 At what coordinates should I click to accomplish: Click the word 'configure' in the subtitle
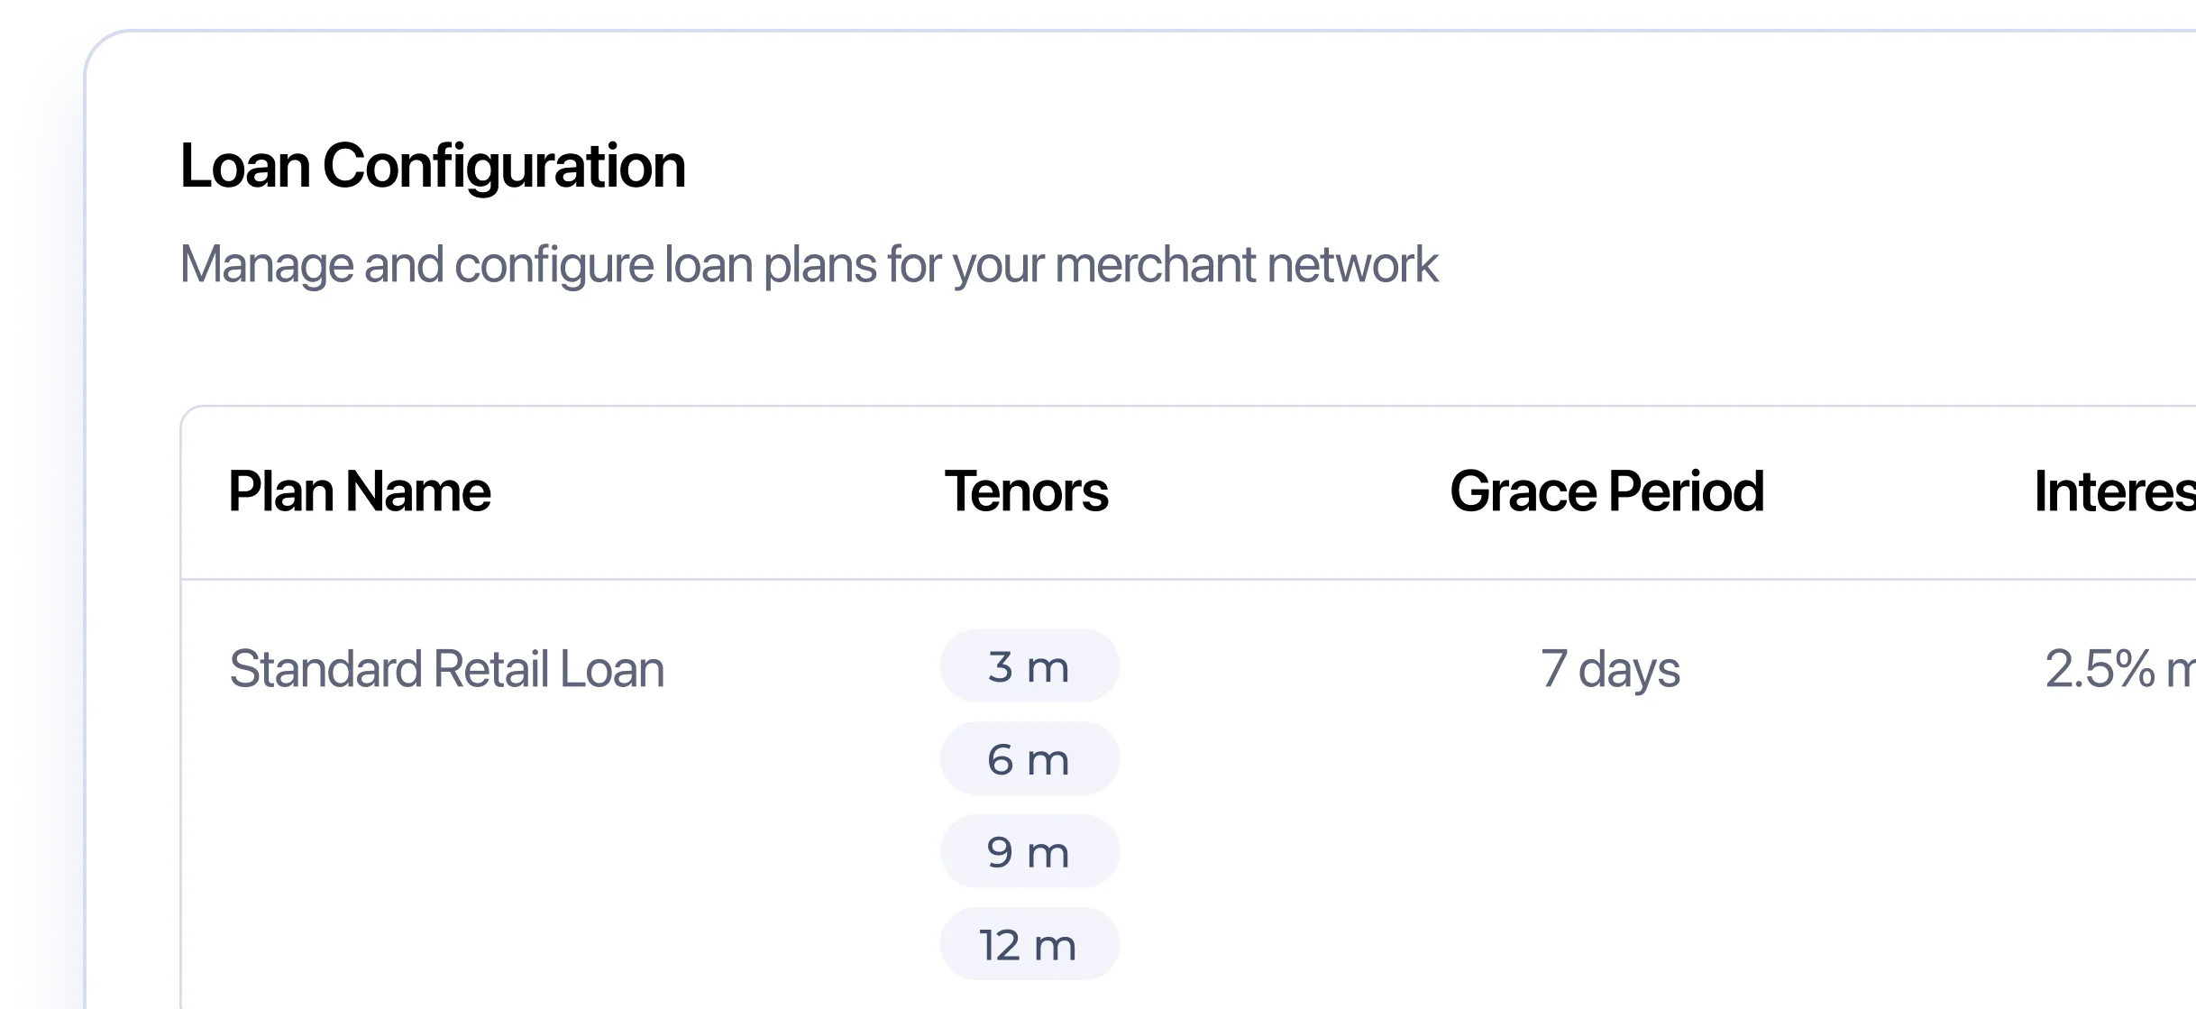coord(554,265)
